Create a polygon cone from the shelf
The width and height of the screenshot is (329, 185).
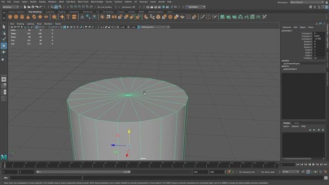coord(28,17)
